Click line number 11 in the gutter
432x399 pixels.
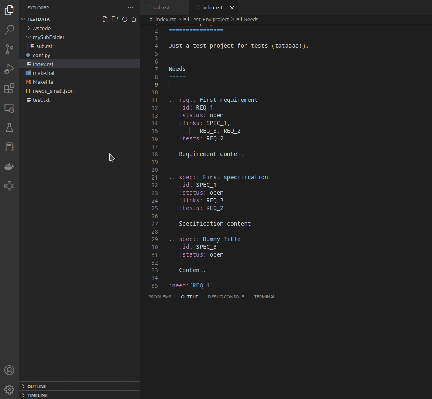click(154, 100)
